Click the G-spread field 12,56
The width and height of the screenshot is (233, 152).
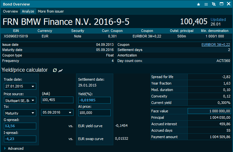(20, 126)
